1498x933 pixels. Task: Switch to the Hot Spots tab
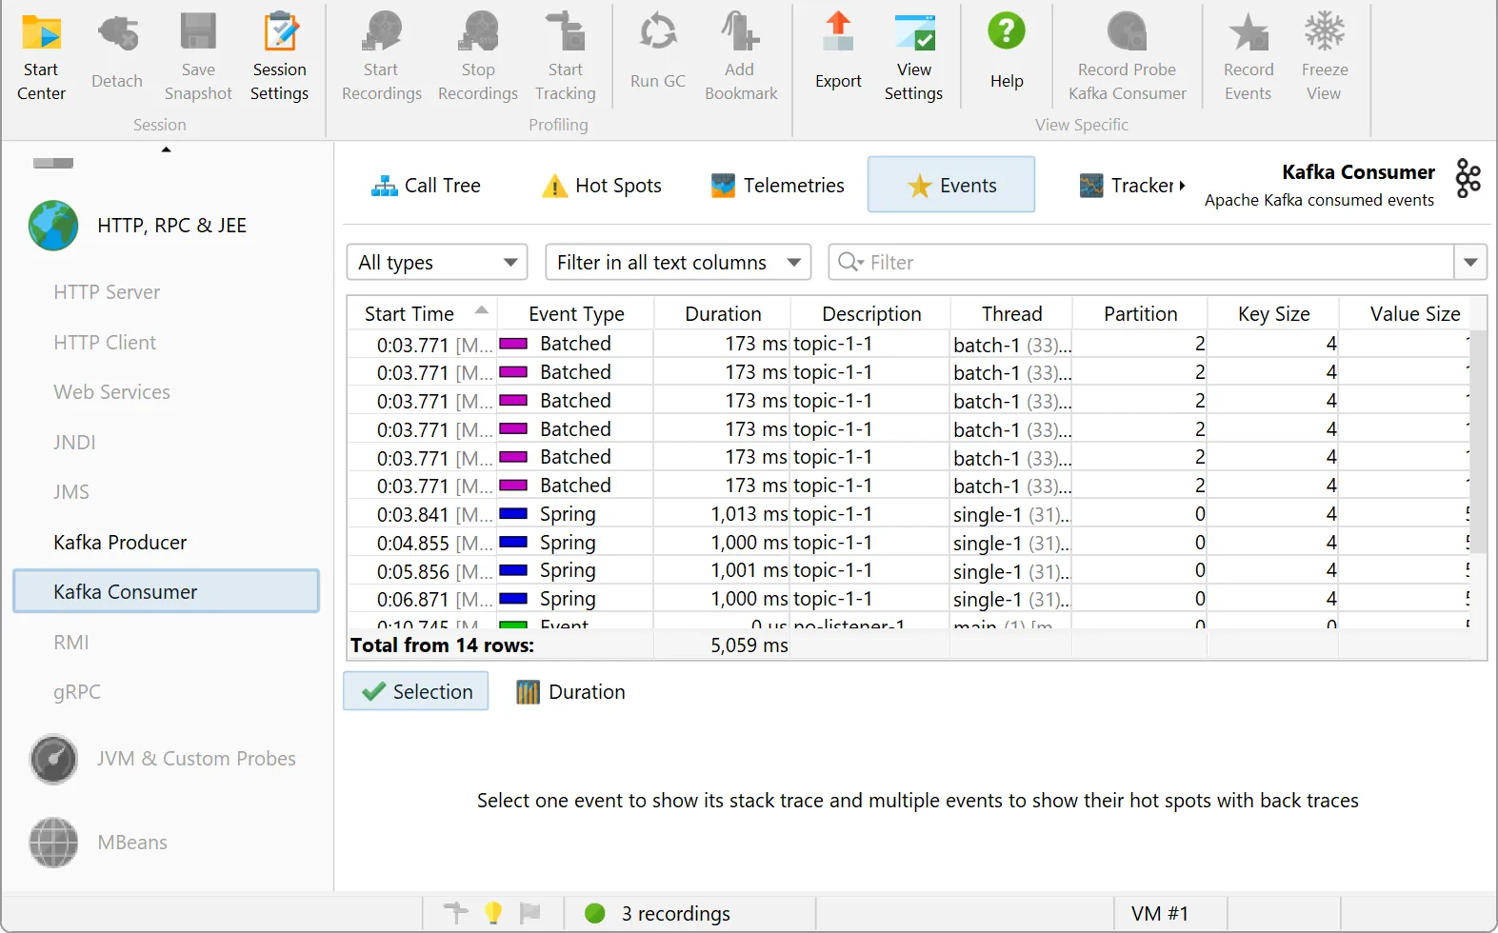pyautogui.click(x=602, y=186)
